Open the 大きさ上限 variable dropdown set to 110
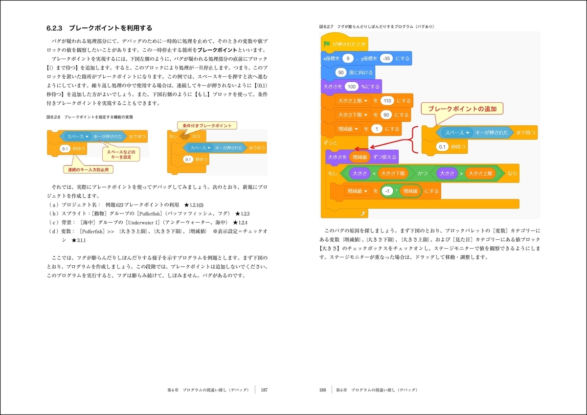587x415 pixels. coord(353,101)
